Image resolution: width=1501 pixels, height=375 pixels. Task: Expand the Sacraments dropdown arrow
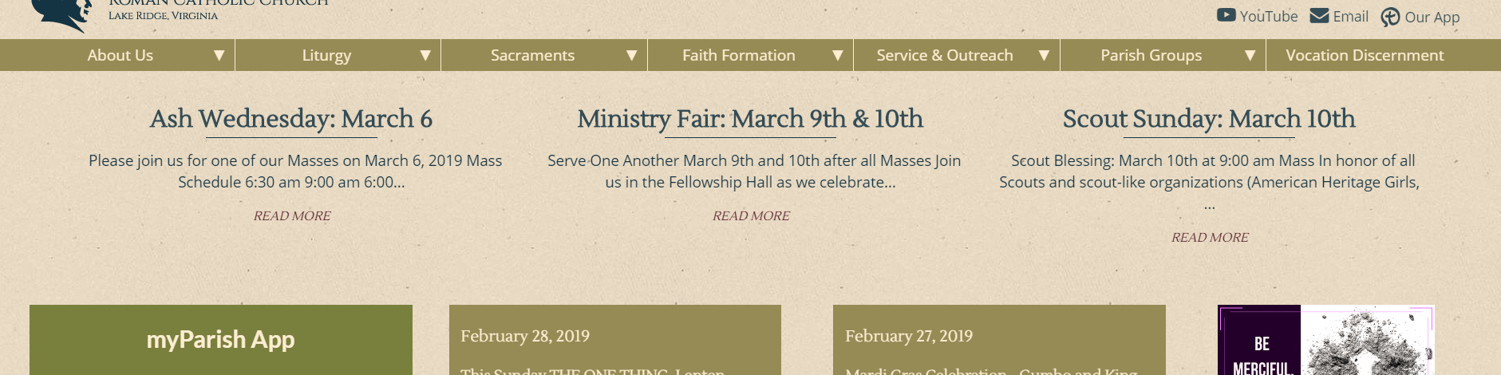click(x=631, y=55)
